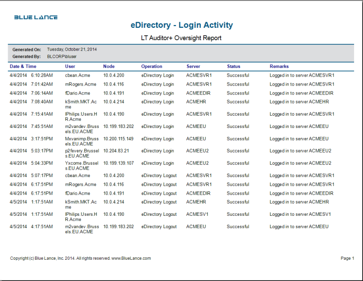This screenshot has width=363, height=281.
Task: Select the 6:10:28AM login timestamp
Action: click(x=42, y=75)
